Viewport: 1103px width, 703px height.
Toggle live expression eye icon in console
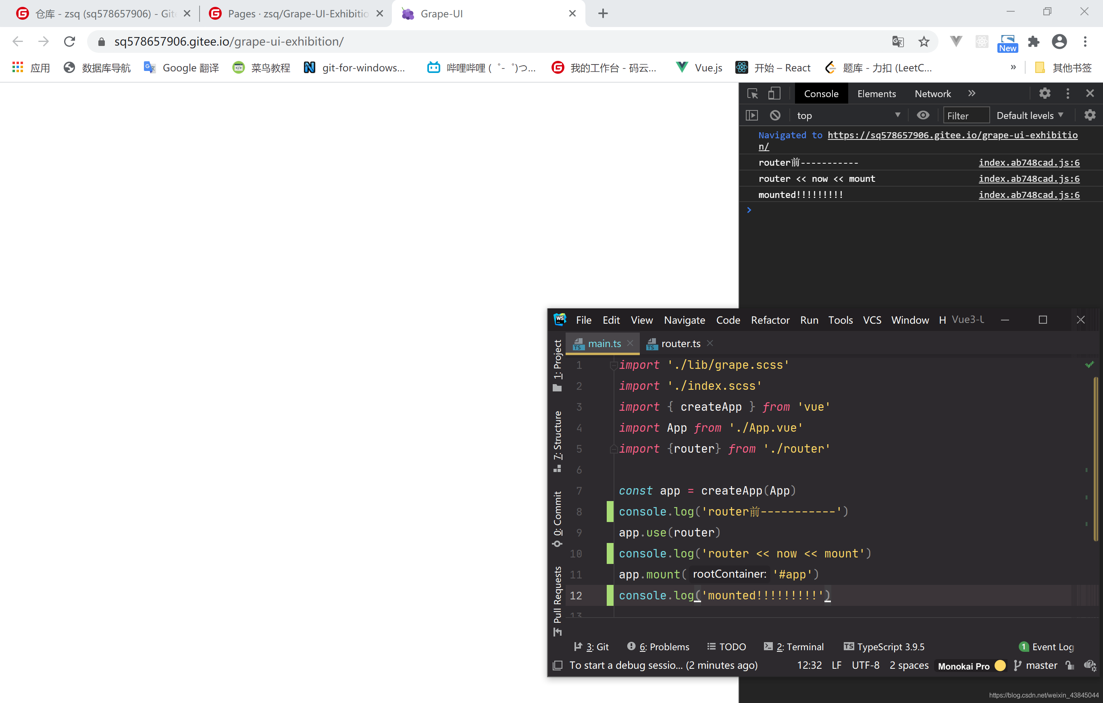click(x=923, y=115)
